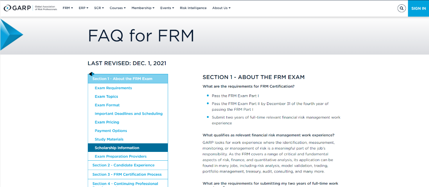The image size is (429, 187).
Task: Open the FRM dropdown menu
Action: [x=68, y=8]
